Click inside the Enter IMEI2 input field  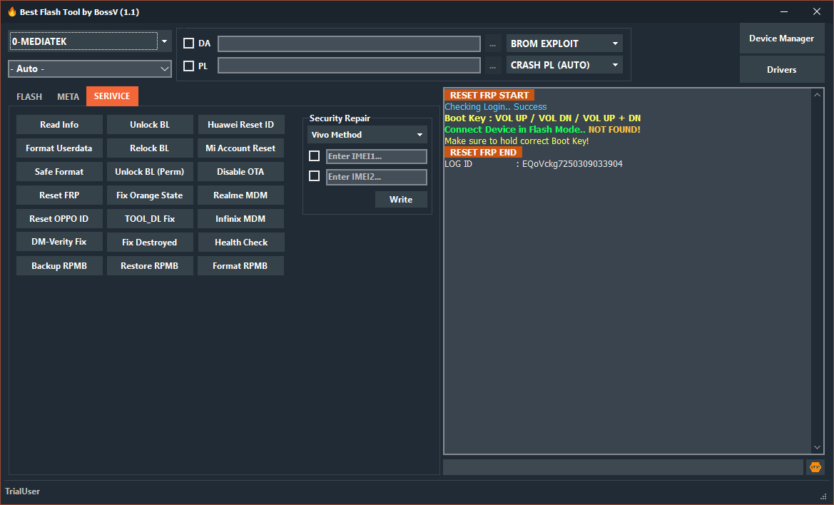click(377, 176)
